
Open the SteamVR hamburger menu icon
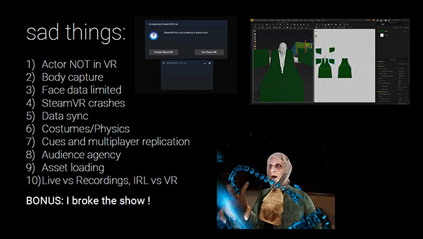click(x=164, y=63)
